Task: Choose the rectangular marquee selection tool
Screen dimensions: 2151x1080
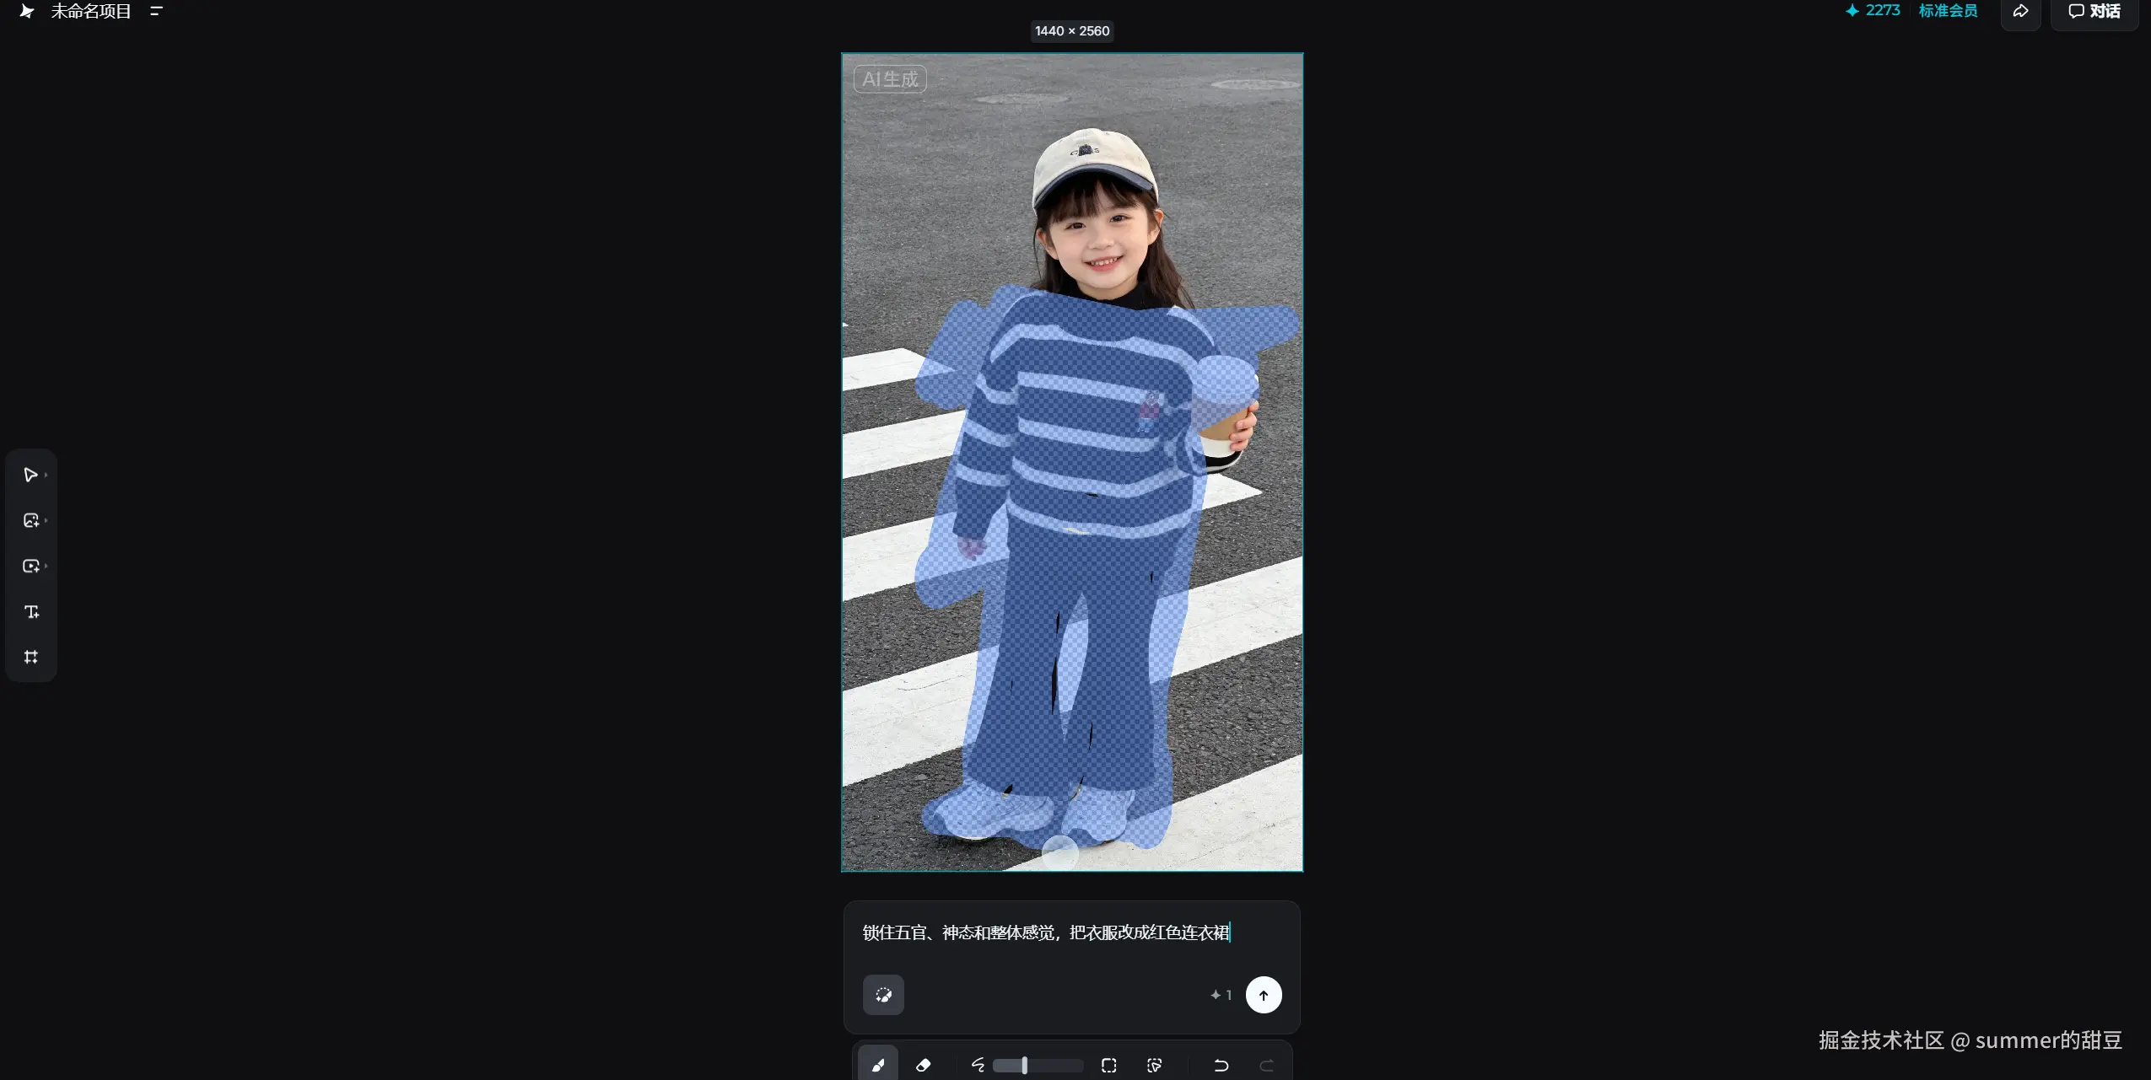Action: click(1109, 1065)
